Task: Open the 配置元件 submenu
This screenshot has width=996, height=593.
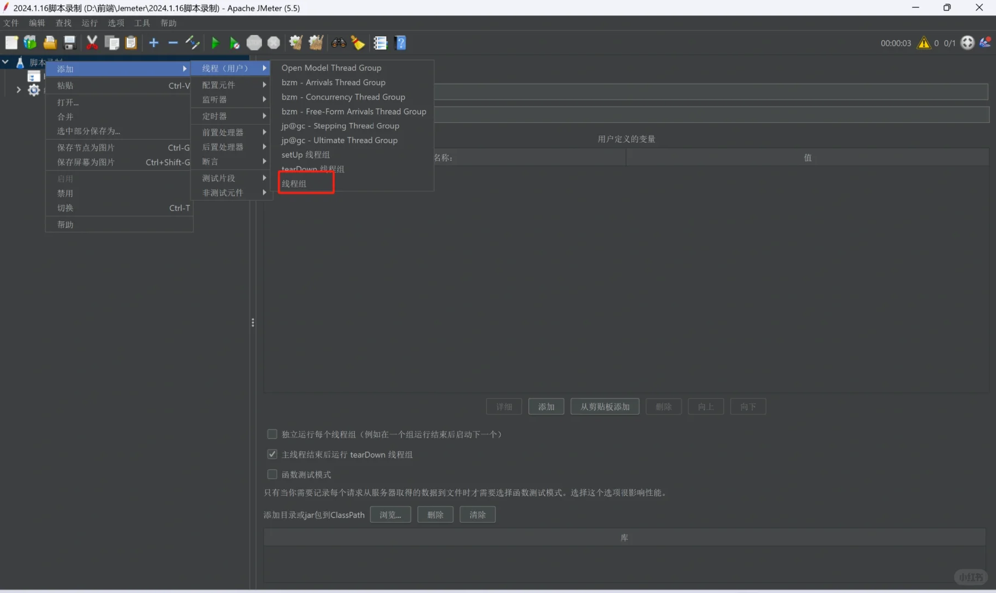Action: (x=231, y=85)
